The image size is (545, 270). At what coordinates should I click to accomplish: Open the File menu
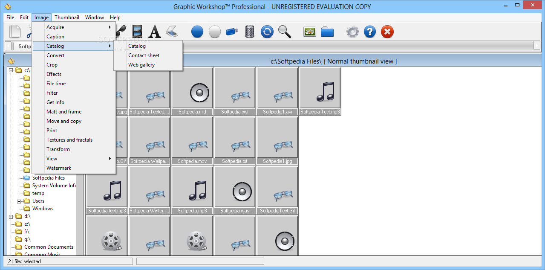tap(10, 17)
